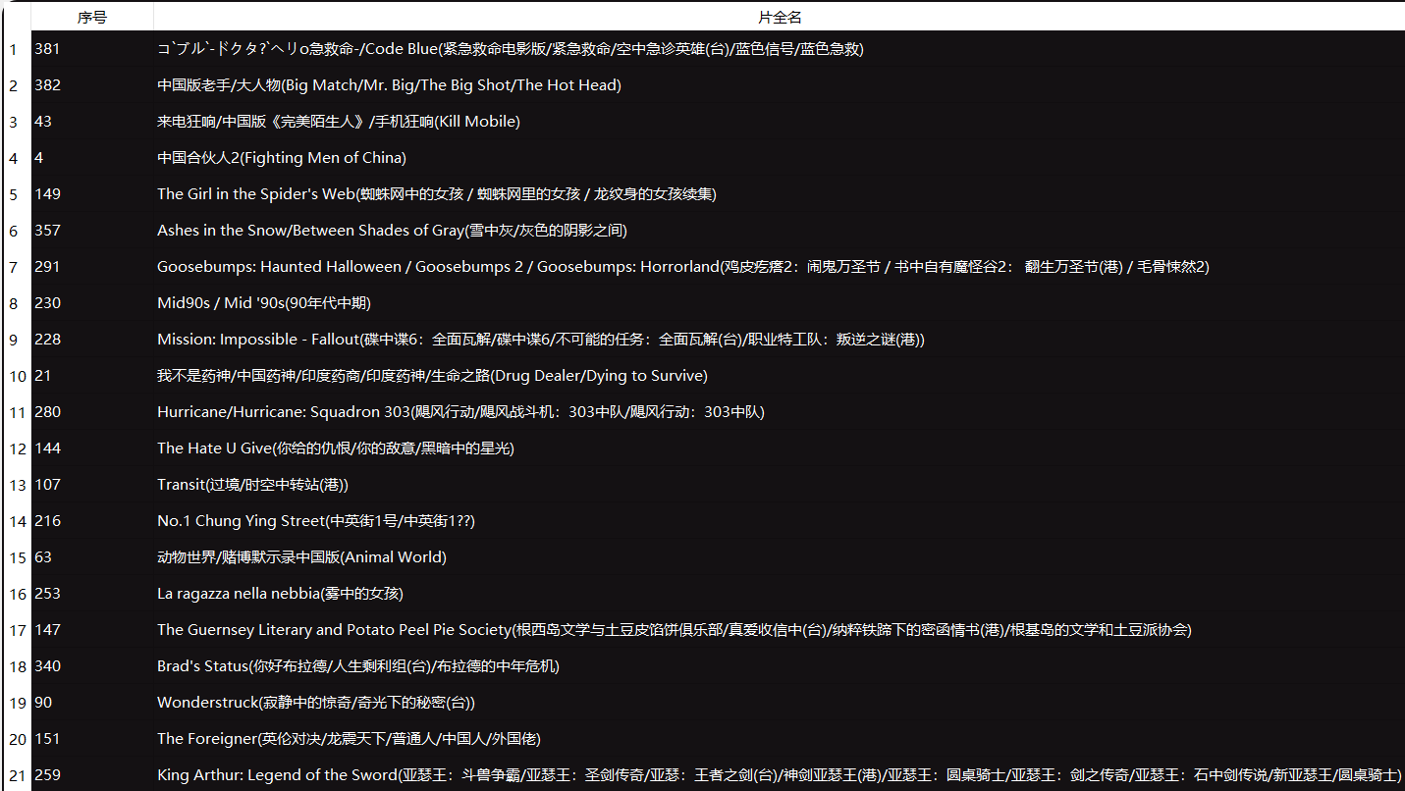Click cell with 序号 value 107
1405x791 pixels.
tap(92, 485)
